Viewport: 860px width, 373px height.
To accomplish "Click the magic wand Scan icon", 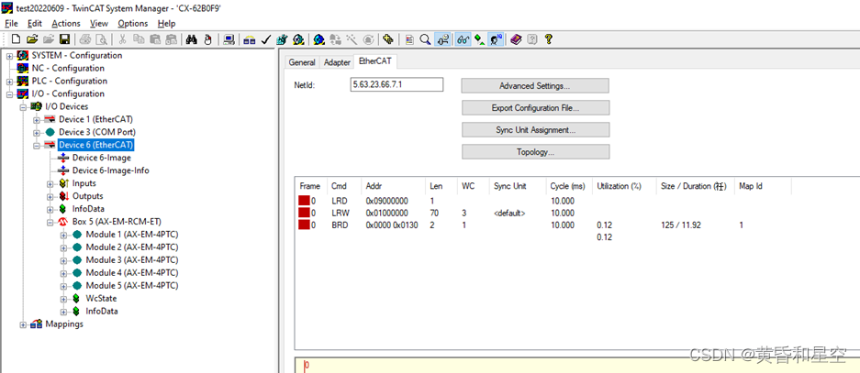I will point(352,39).
